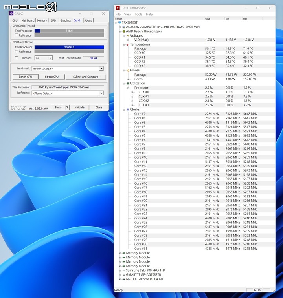Click the Temperatures thermometer icon
The width and height of the screenshot is (283, 298).
click(x=128, y=44)
